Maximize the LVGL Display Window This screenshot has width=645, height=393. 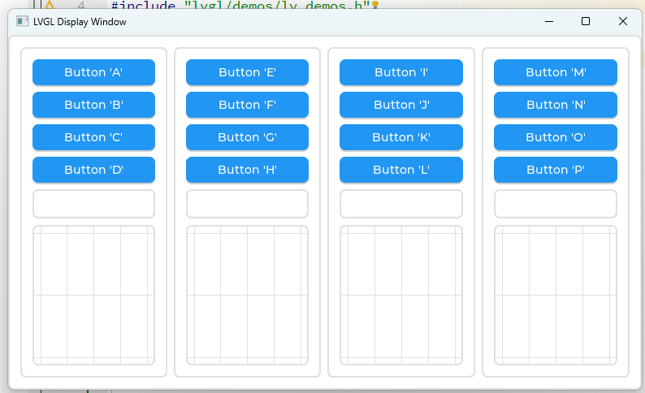tap(586, 22)
